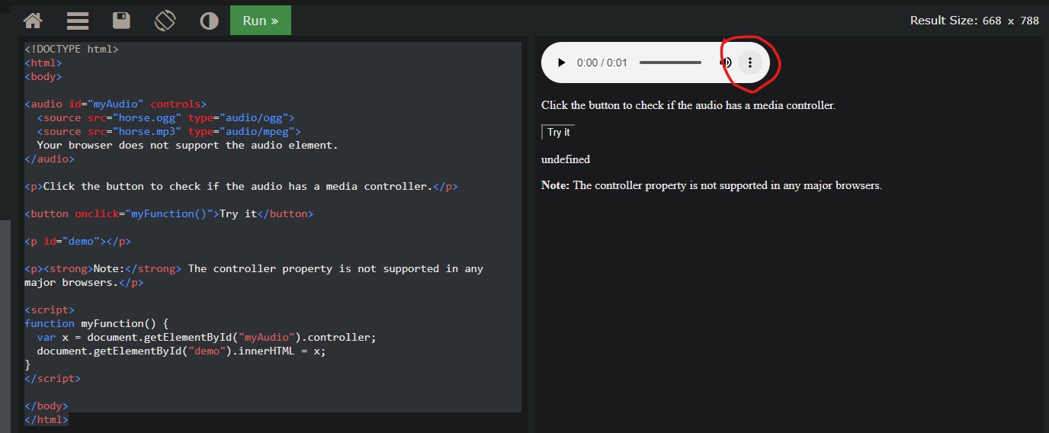Viewport: 1049px width, 433px height.
Task: Click the Note paragraph in the result pane
Action: coord(711,185)
